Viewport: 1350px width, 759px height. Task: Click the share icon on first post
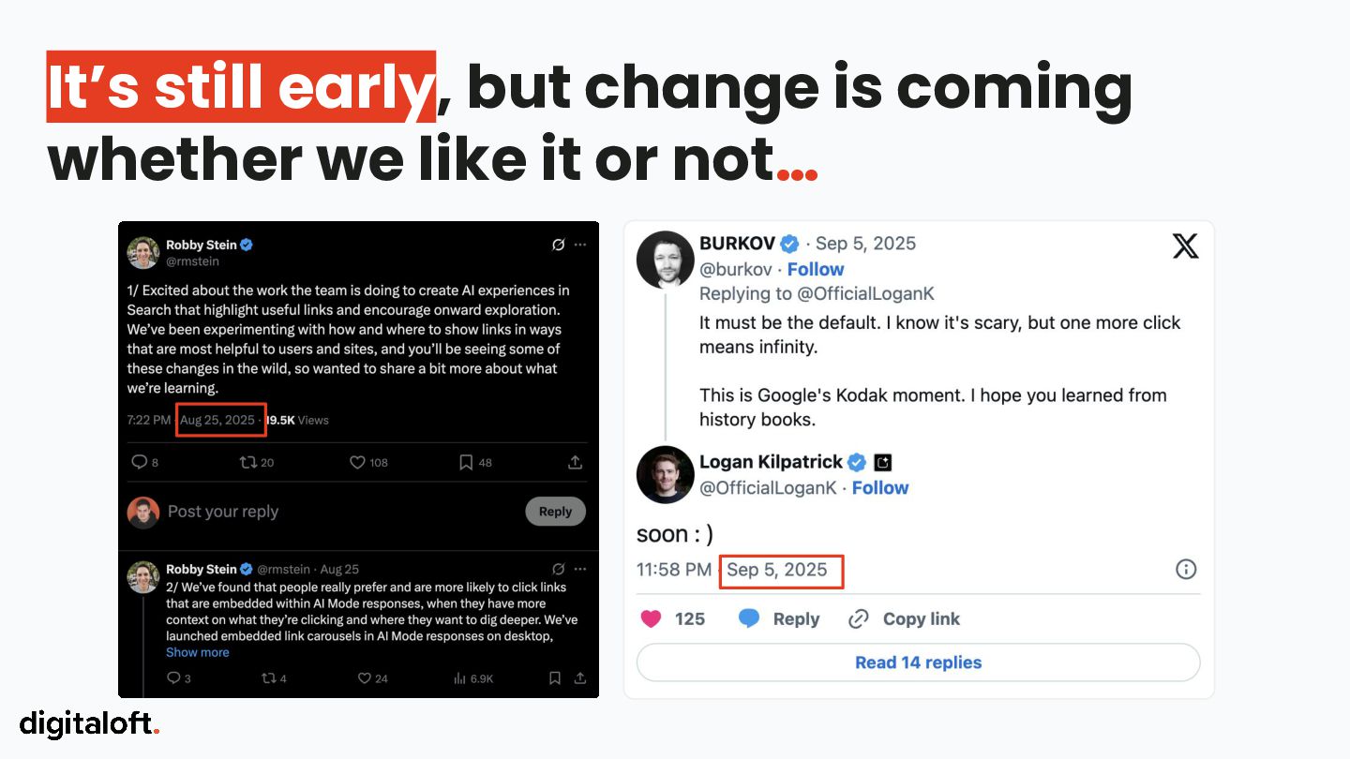coord(576,462)
